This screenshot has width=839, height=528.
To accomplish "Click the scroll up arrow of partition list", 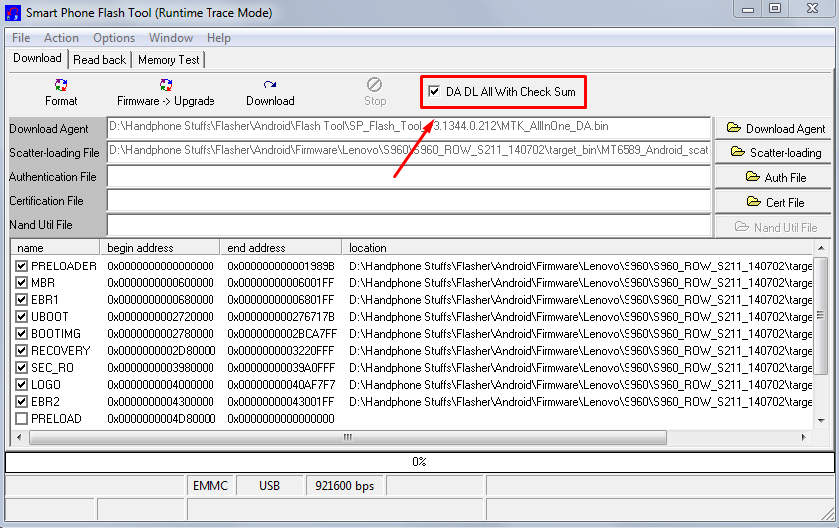I will (821, 247).
